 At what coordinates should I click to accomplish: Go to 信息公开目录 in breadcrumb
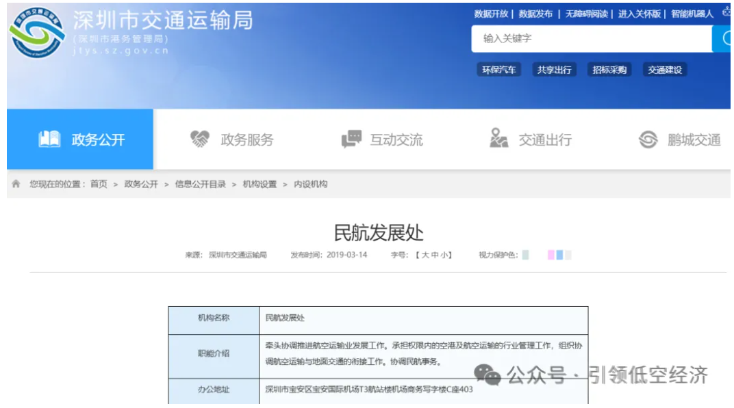[x=200, y=184]
